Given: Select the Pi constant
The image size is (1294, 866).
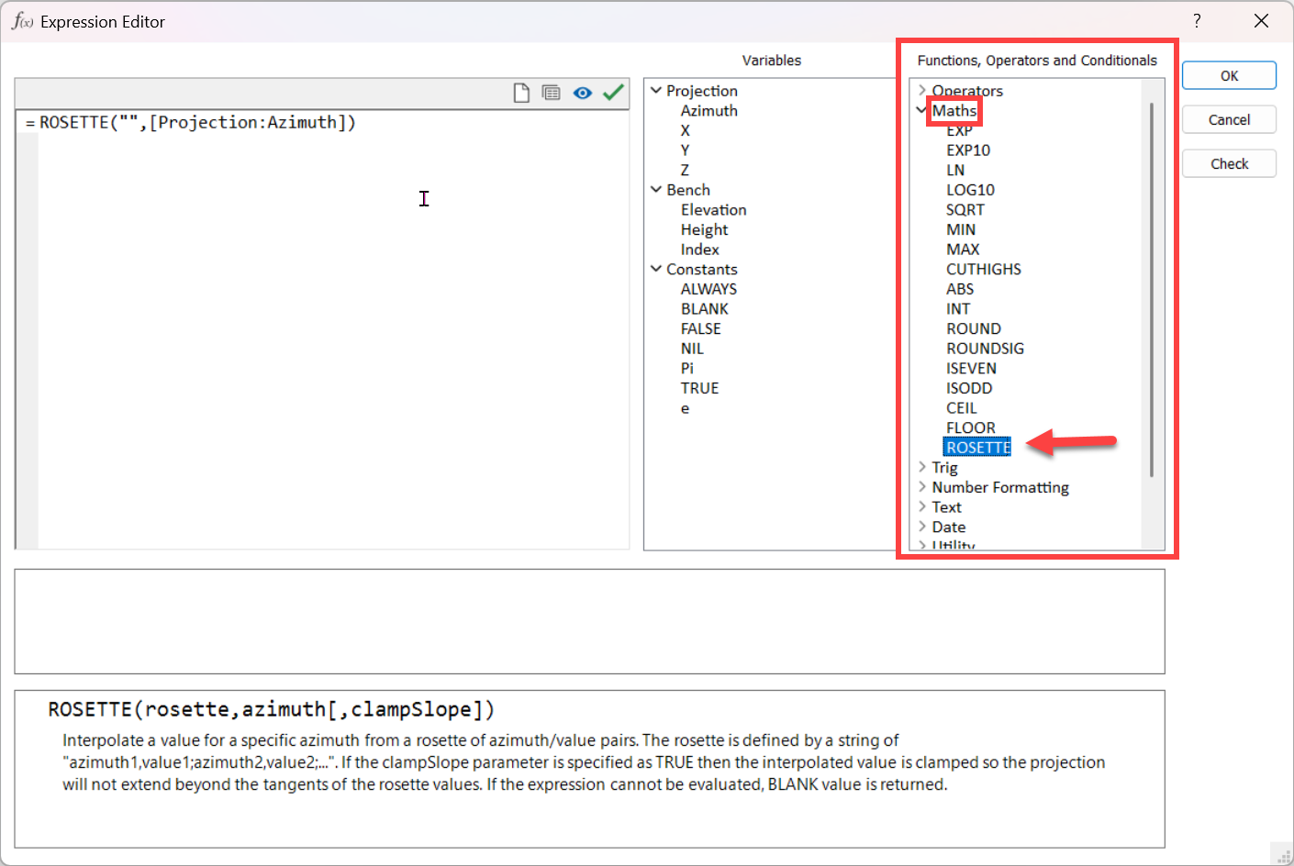Looking at the screenshot, I should pyautogui.click(x=687, y=369).
